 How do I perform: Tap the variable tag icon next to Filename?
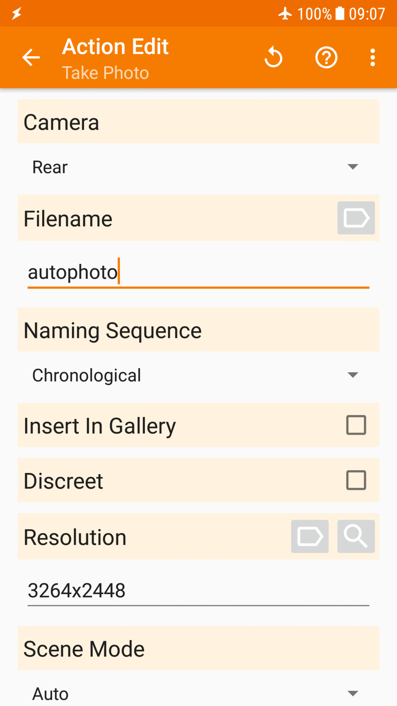(x=356, y=218)
